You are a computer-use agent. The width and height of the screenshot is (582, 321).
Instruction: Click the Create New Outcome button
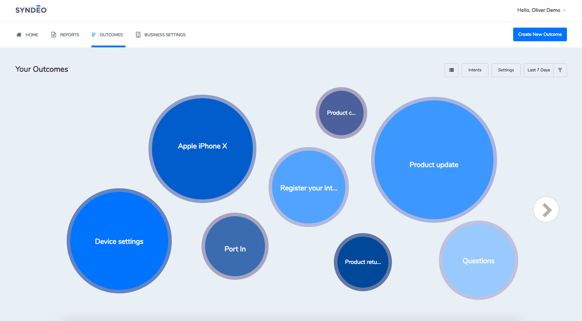coord(540,34)
